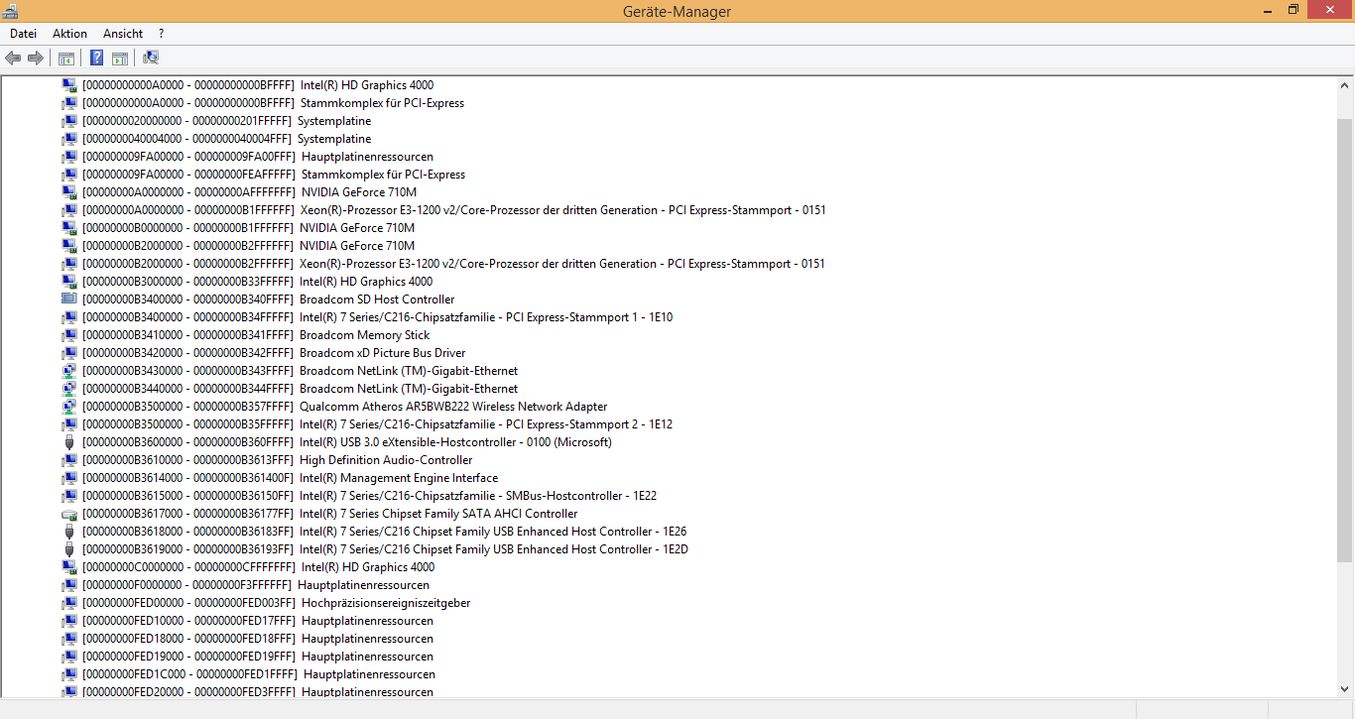Scan for hardware changes toolbar icon
Screen dimensions: 1355x719
[x=151, y=59]
